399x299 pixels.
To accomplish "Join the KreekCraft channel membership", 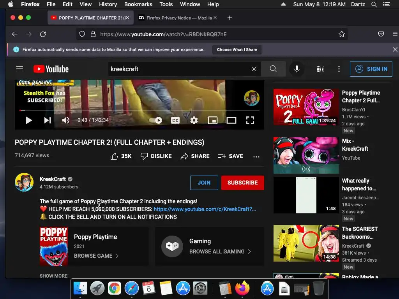I will pyautogui.click(x=204, y=183).
